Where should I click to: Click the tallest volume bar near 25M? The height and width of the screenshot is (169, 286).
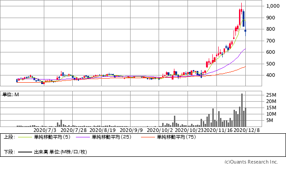[x=242, y=110]
